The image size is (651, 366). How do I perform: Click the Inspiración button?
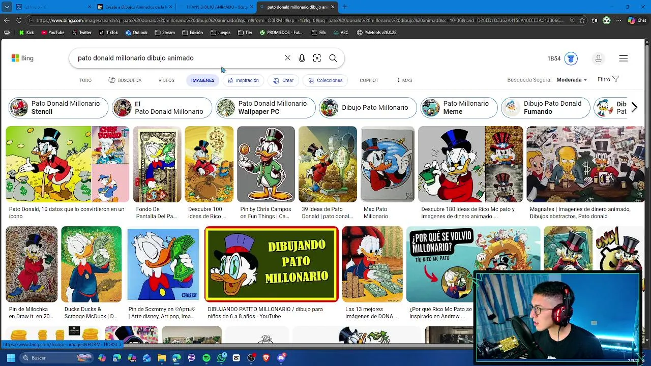pos(244,80)
